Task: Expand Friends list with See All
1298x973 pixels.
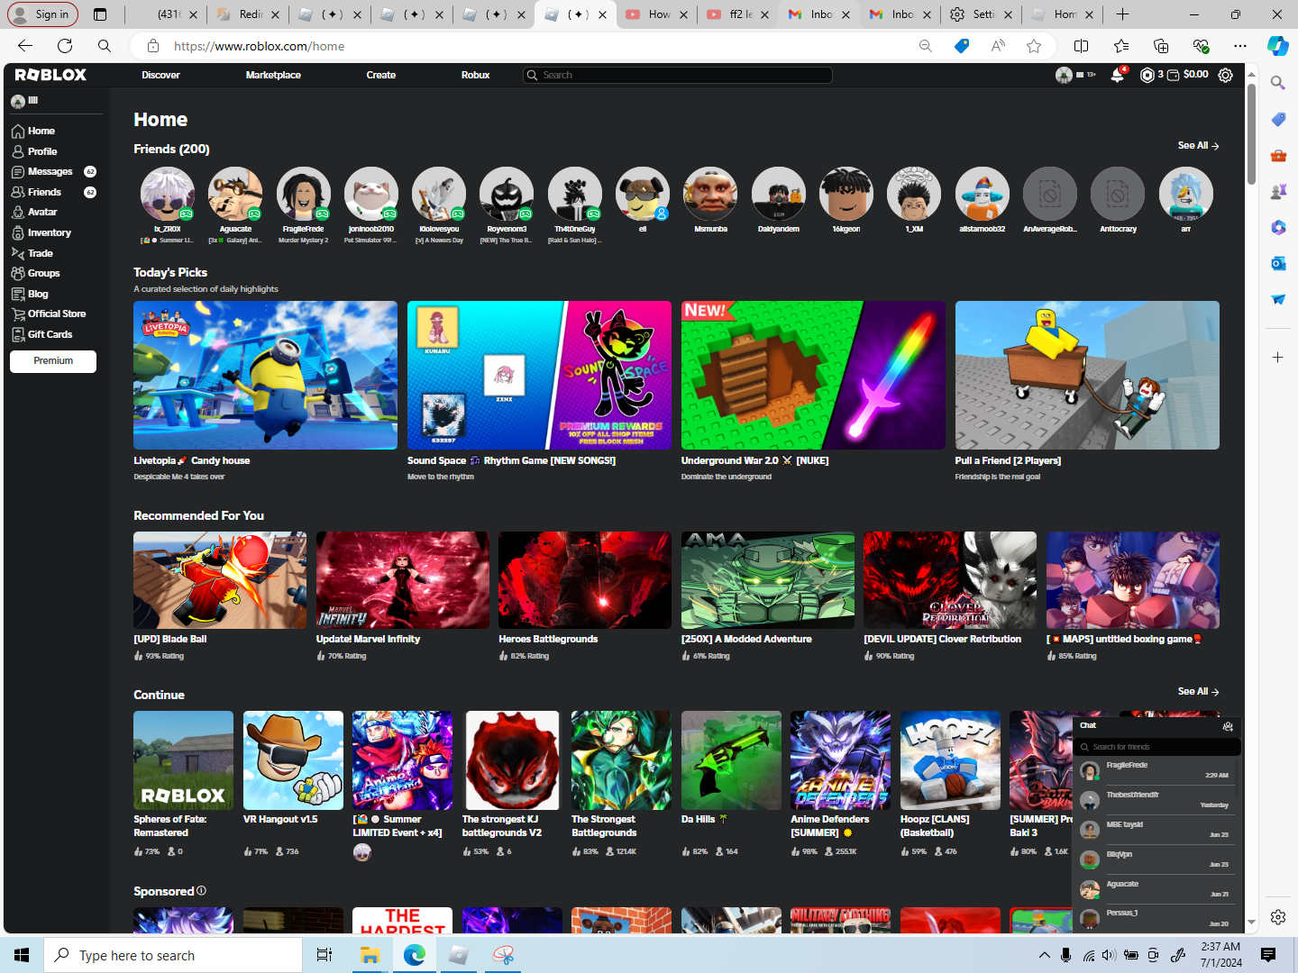Action: [1198, 145]
